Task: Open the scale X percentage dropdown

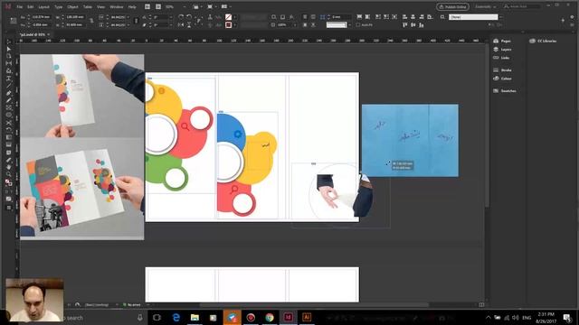Action: (128, 17)
